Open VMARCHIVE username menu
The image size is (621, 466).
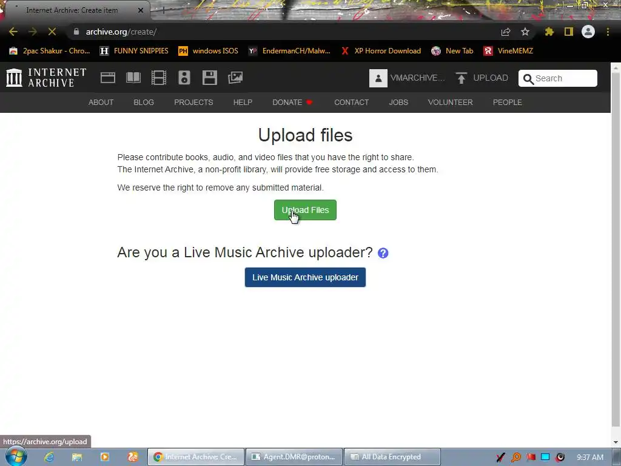point(417,78)
